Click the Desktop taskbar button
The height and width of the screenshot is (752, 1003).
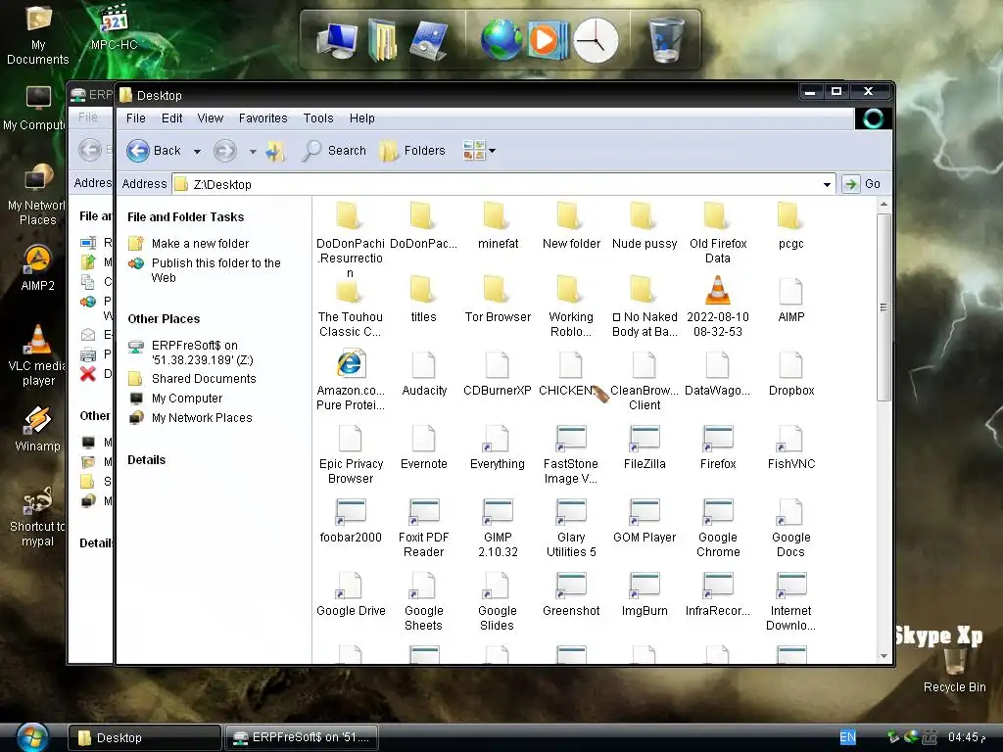pyautogui.click(x=145, y=737)
